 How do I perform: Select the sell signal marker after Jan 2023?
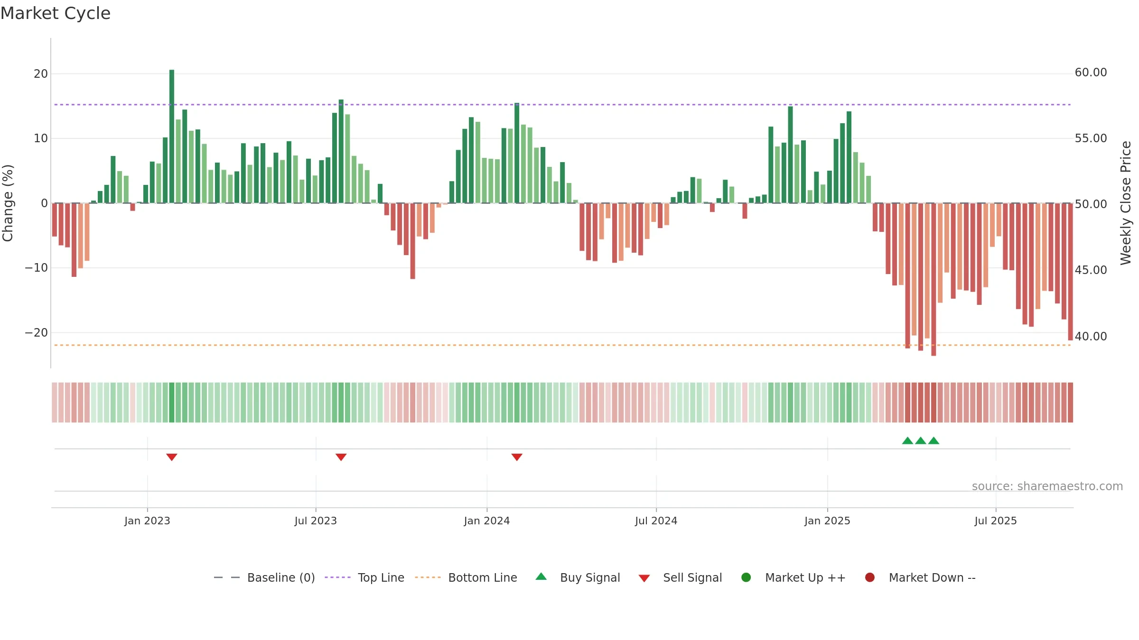[172, 457]
